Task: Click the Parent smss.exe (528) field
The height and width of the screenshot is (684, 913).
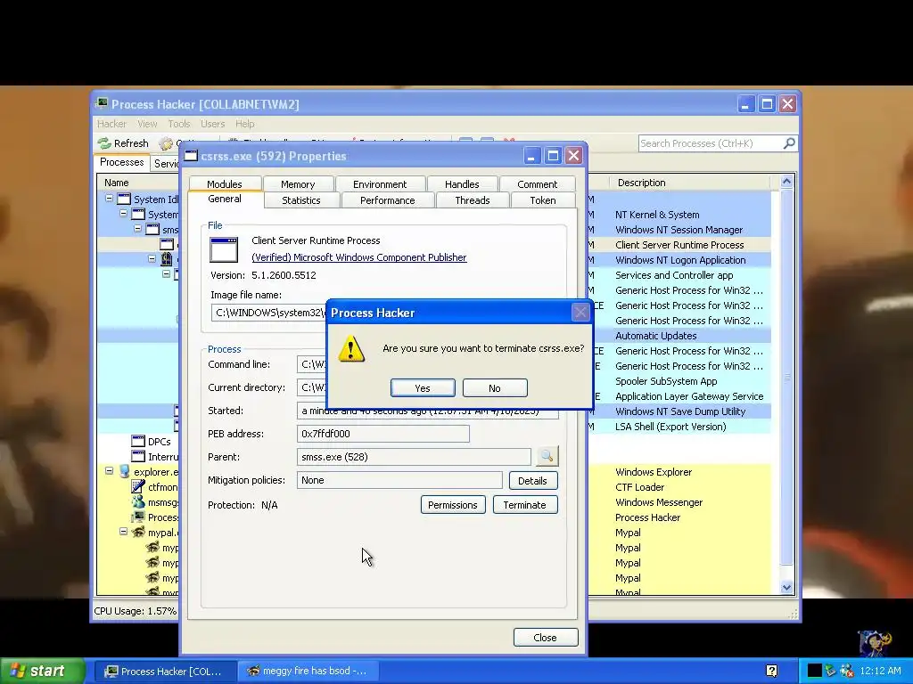Action: coord(414,457)
